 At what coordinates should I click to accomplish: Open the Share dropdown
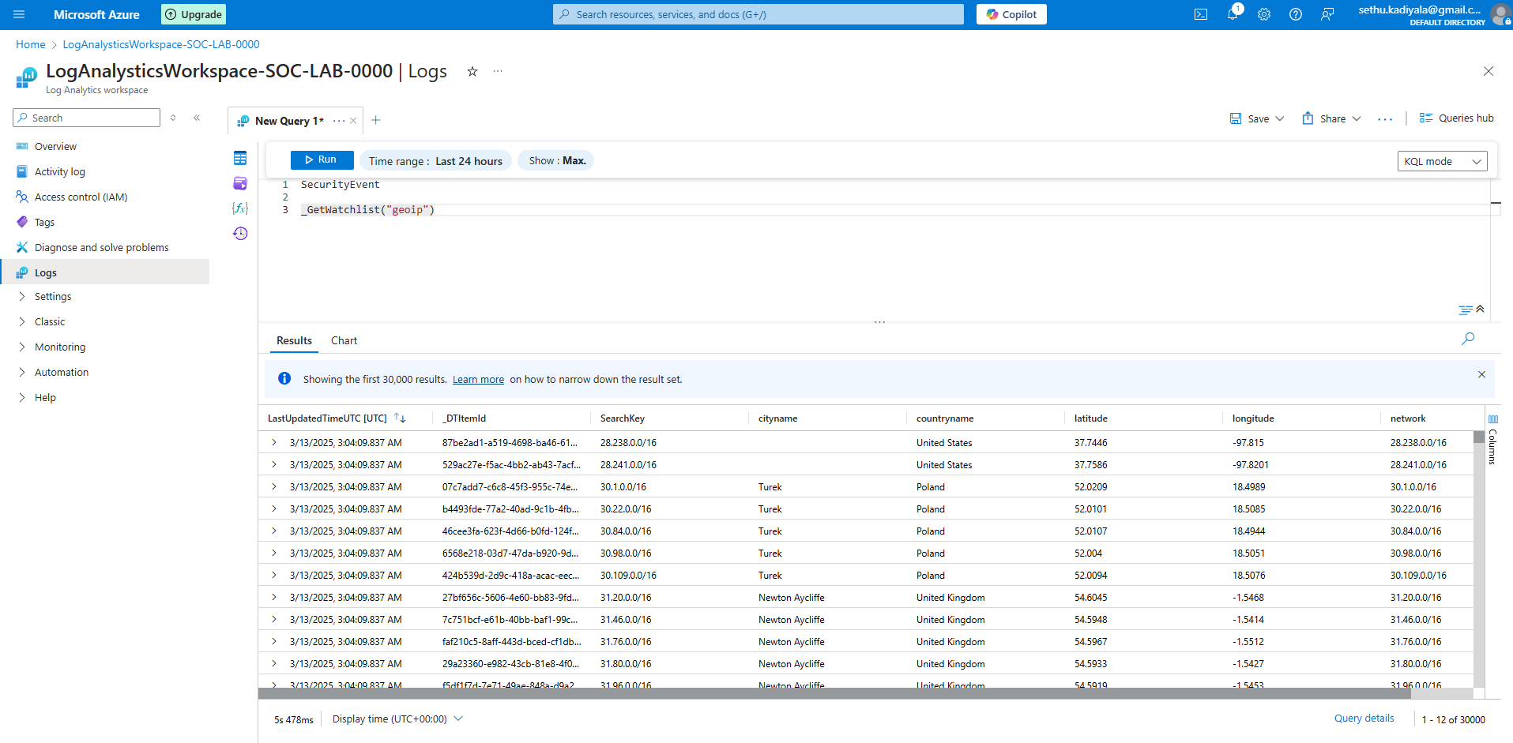1331,118
